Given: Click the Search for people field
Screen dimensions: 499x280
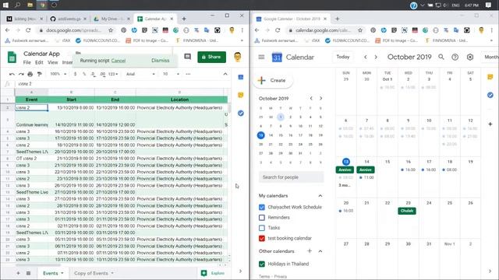Looking at the screenshot, I should pyautogui.click(x=291, y=177).
